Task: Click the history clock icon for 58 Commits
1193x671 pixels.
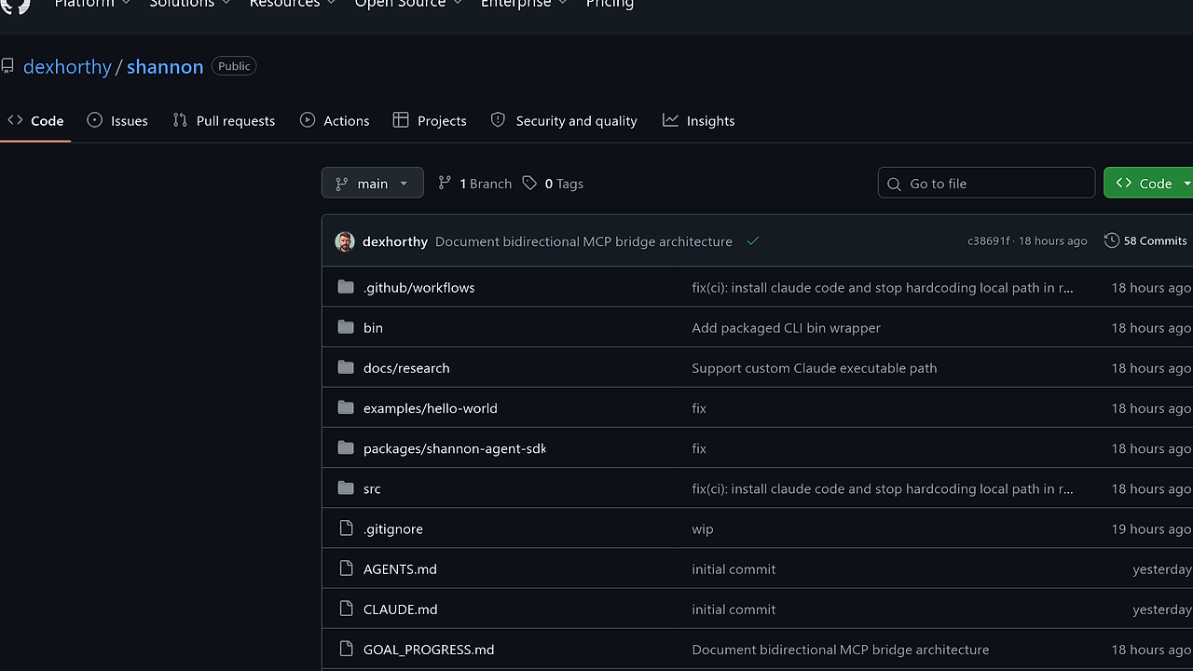Action: 1111,240
